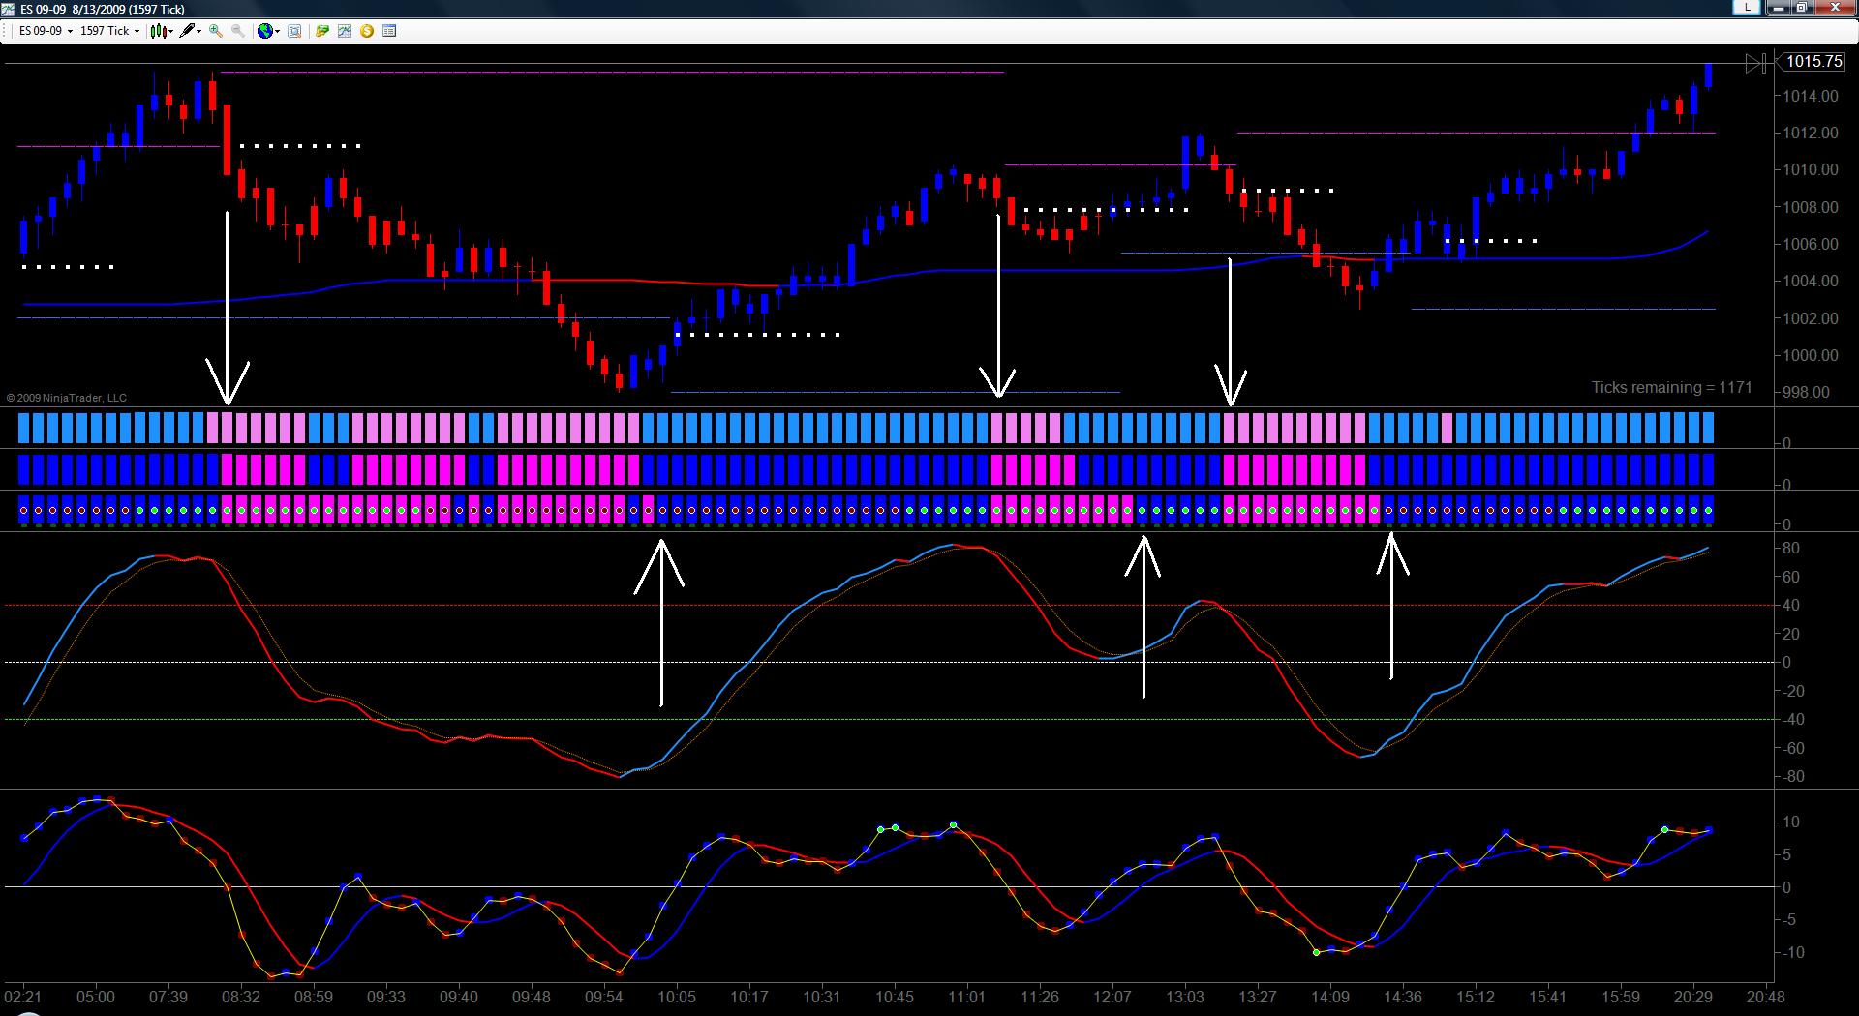Click the 1002.00 price axis label

[1811, 319]
